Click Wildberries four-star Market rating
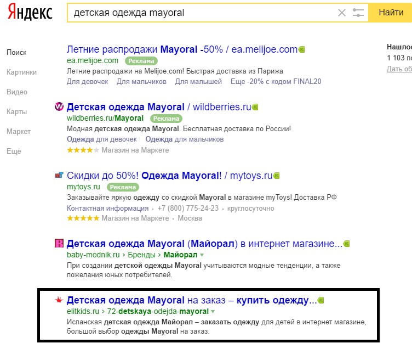 pos(83,150)
